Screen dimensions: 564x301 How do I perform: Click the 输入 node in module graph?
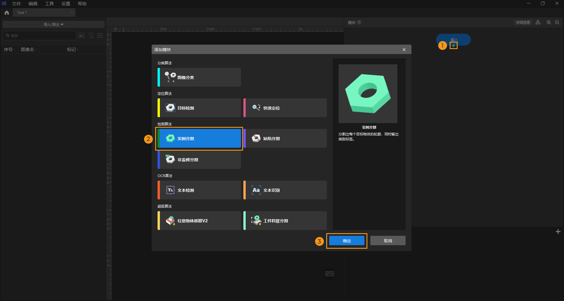pyautogui.click(x=453, y=39)
